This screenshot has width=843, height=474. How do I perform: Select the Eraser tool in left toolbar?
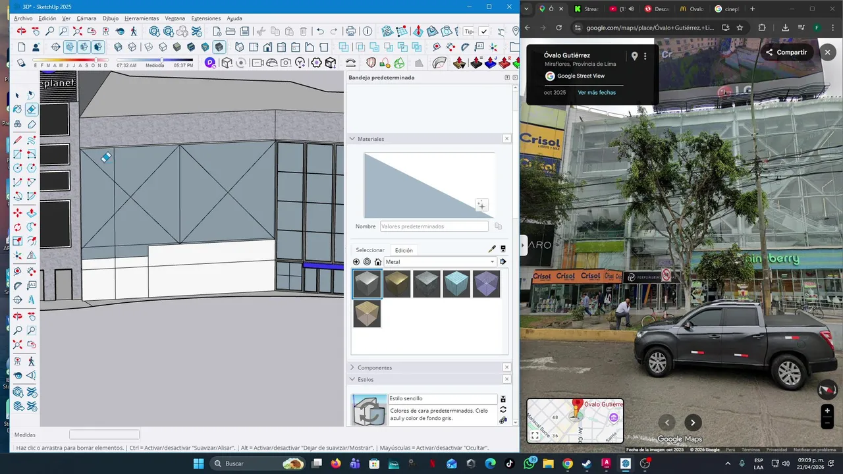click(x=32, y=109)
